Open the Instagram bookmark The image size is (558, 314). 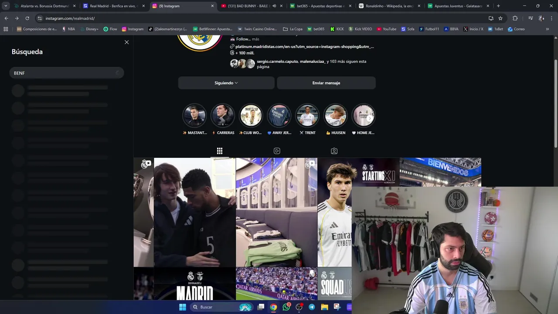(x=133, y=29)
